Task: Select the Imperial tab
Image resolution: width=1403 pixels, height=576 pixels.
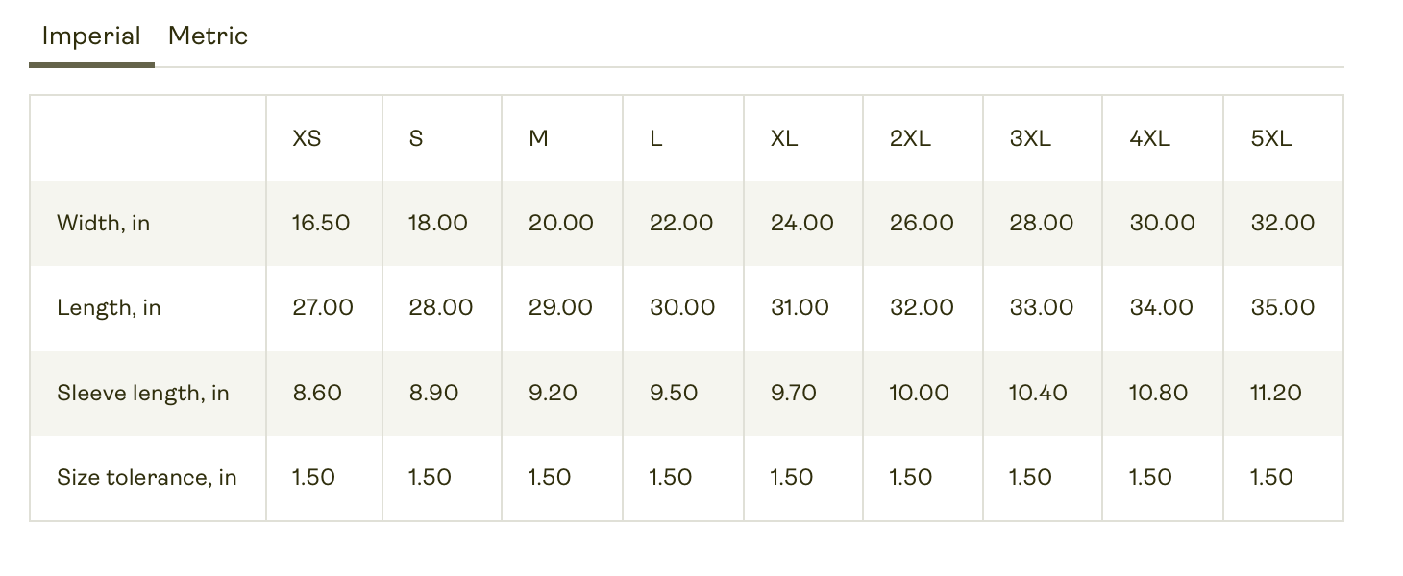Action: 91,36
